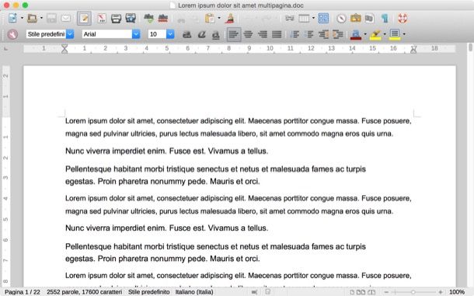Expand the font size dropdown arrow
Screen dimensions: 474x296
(170, 34)
